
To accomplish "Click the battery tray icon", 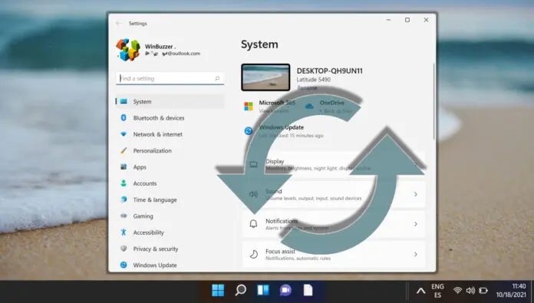I will pos(483,291).
